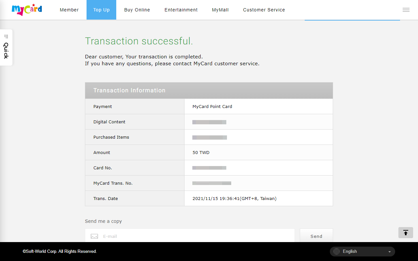The height and width of the screenshot is (261, 418).
Task: Open the English language dropdown
Action: 362,252
